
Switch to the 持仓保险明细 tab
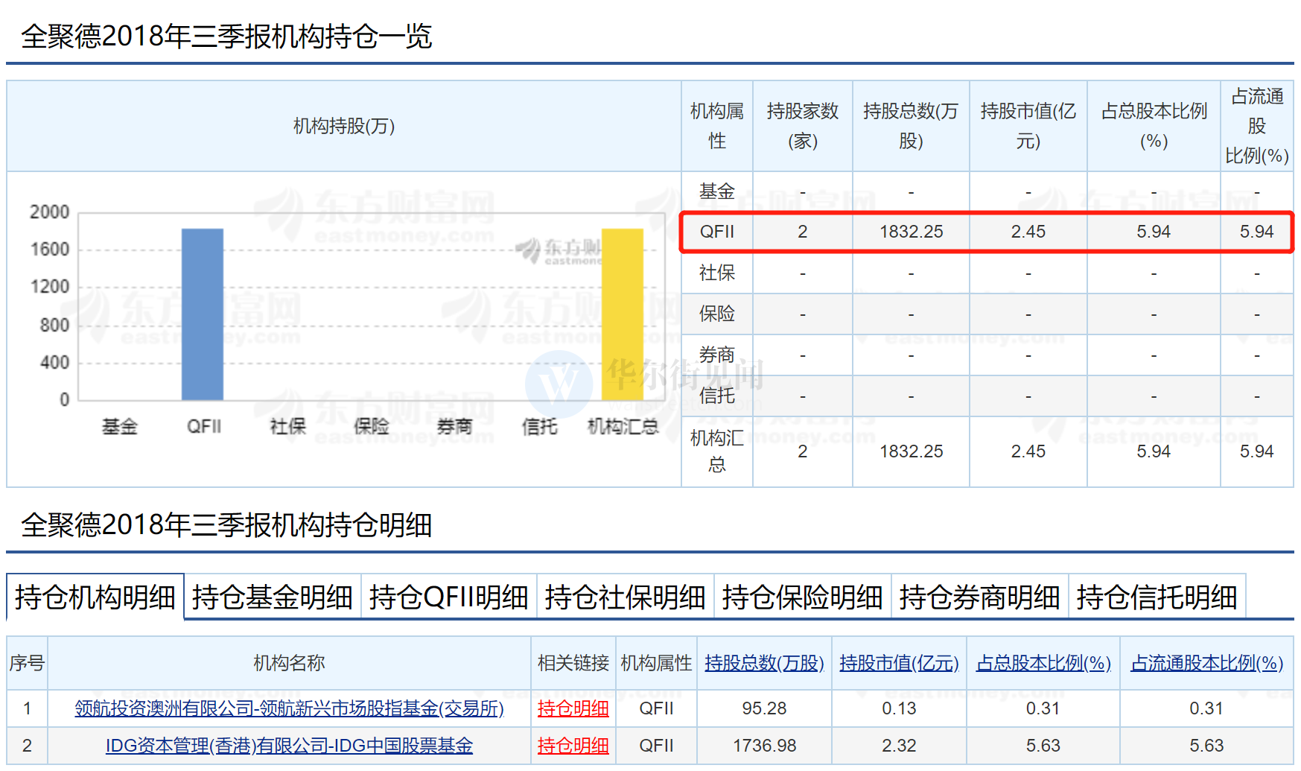[x=803, y=597]
